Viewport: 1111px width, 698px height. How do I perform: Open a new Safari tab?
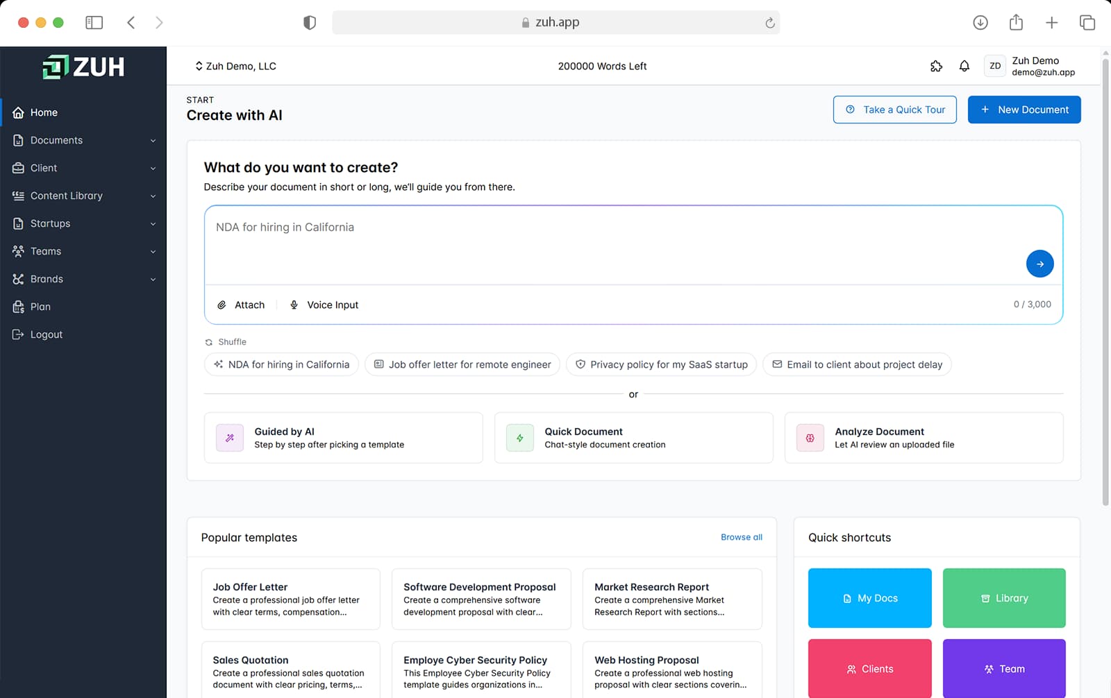(1052, 22)
